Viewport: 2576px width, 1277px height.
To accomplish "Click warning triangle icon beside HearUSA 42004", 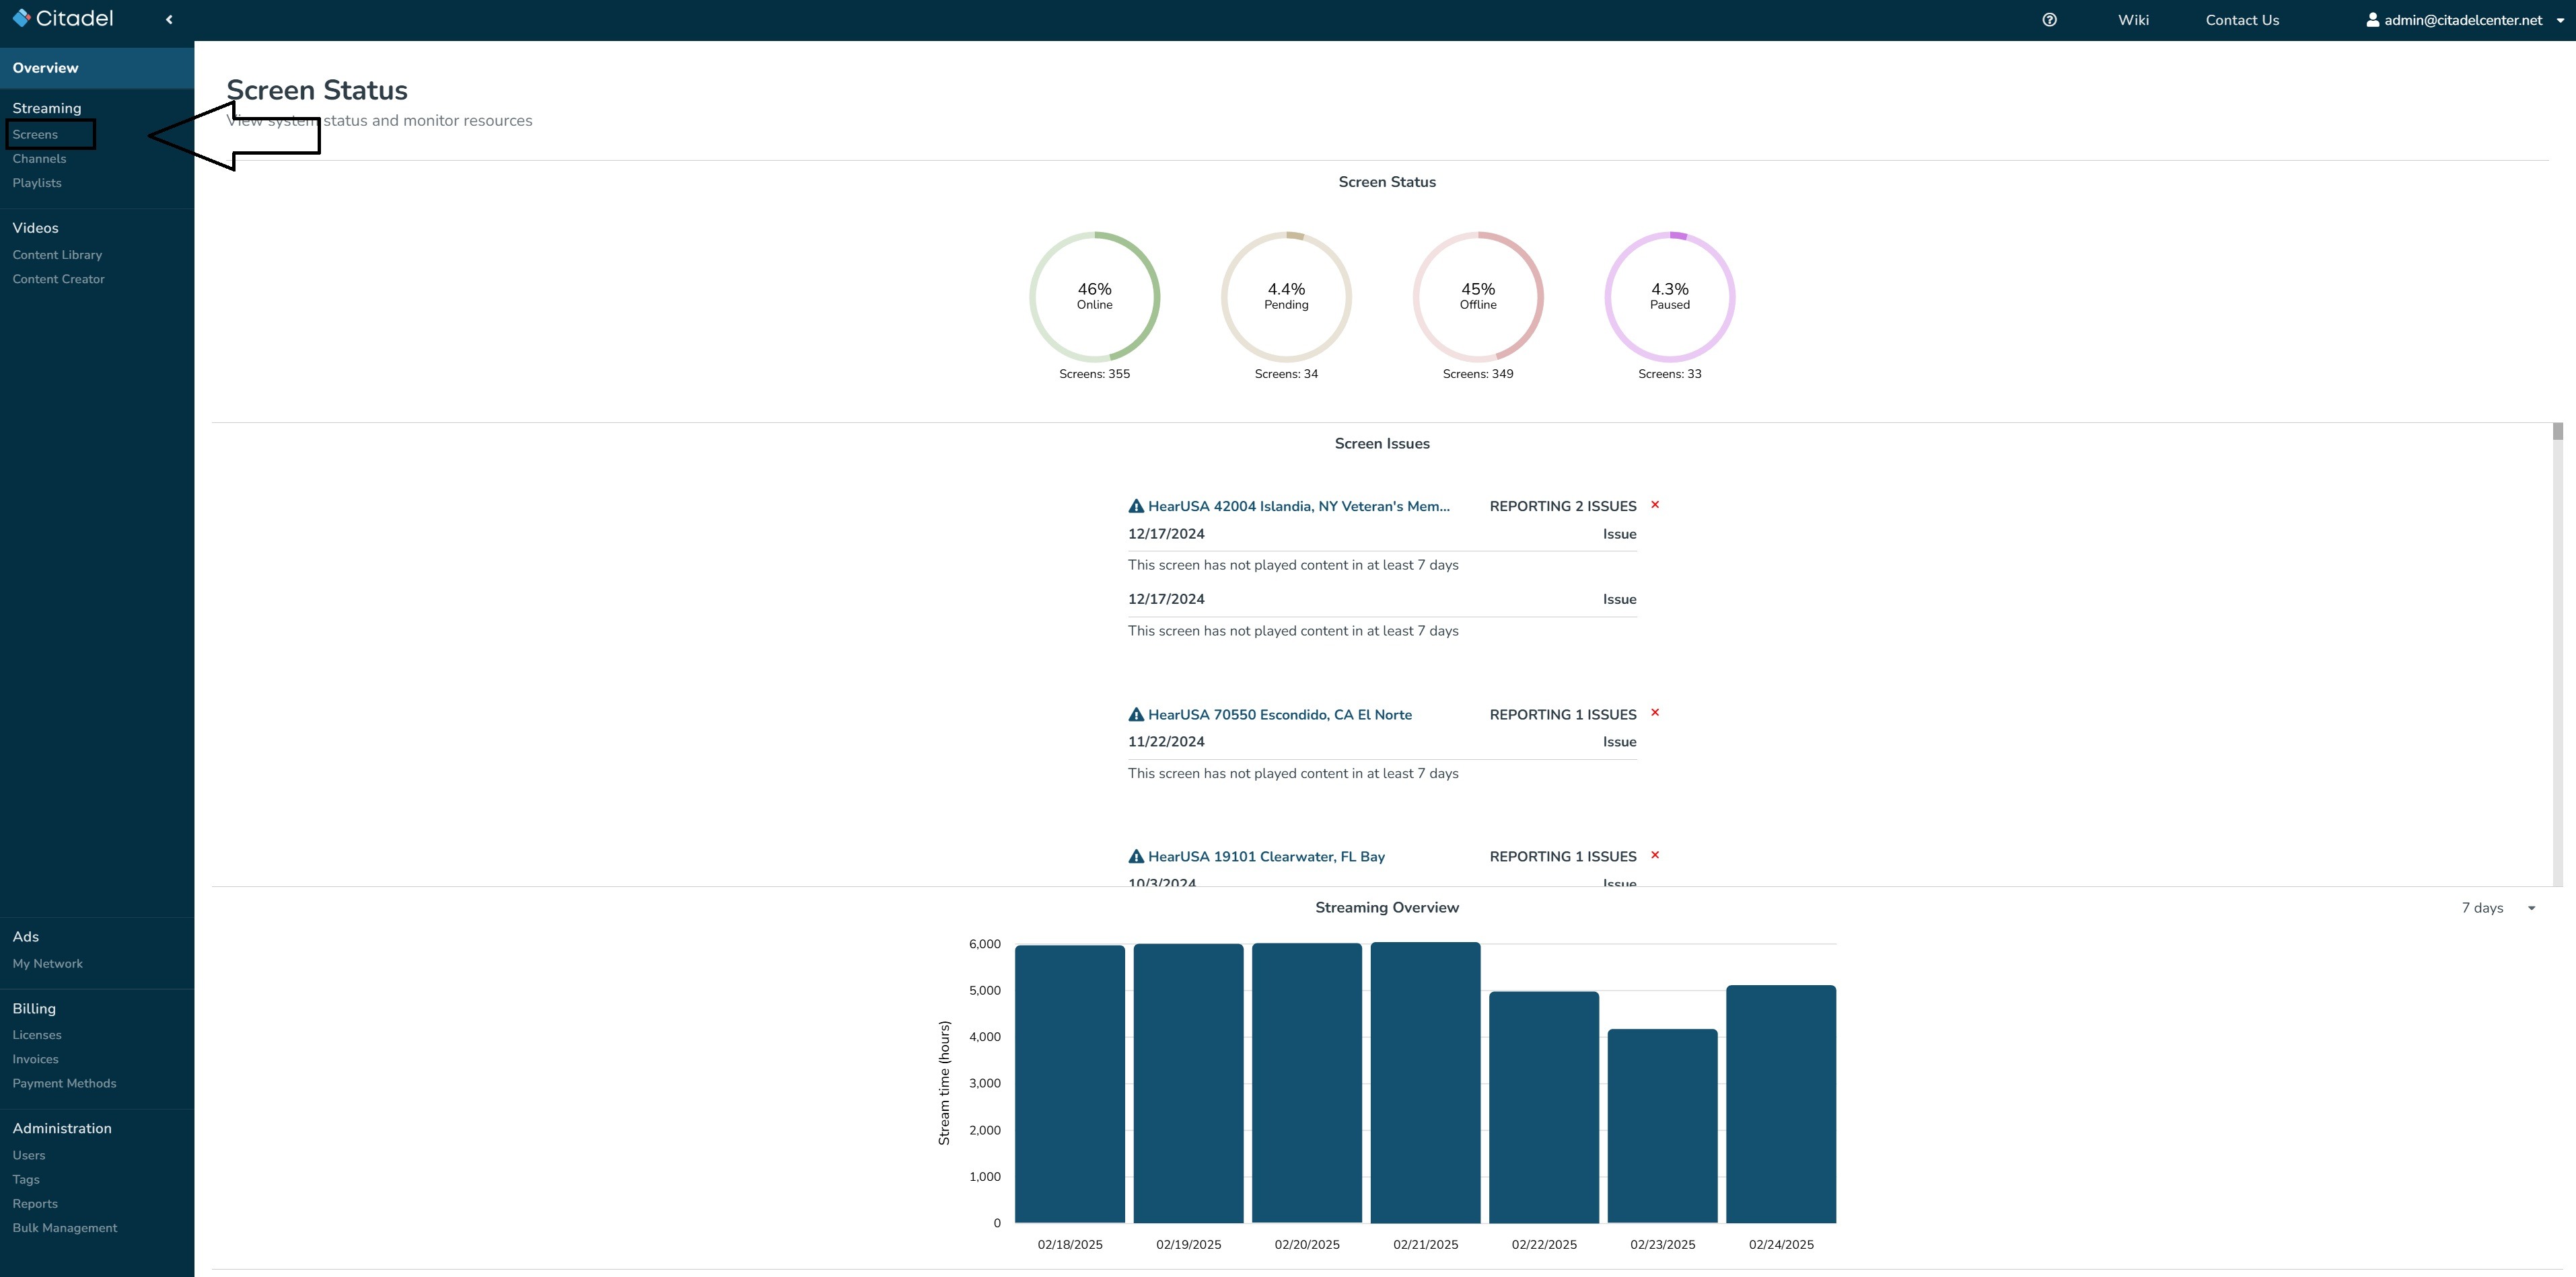I will pos(1136,506).
